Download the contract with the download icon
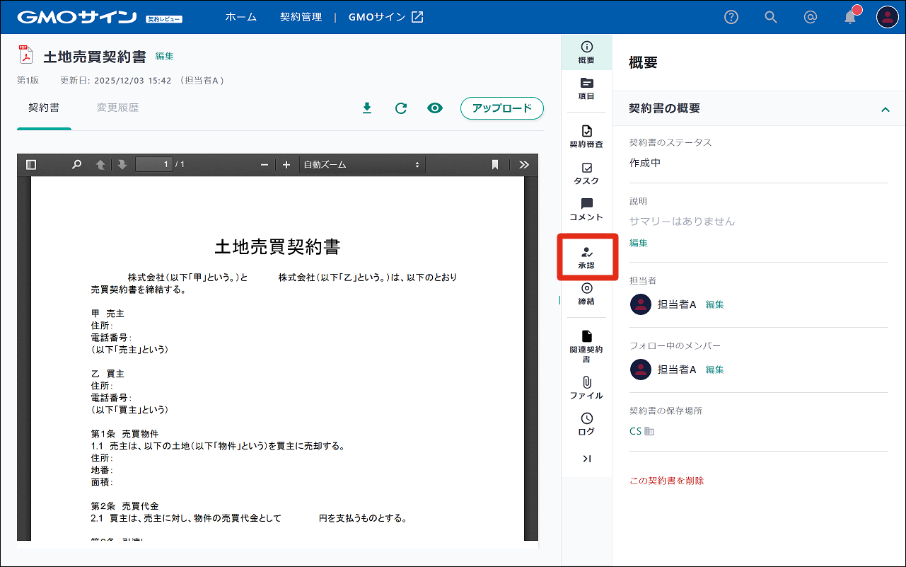The width and height of the screenshot is (906, 567). pos(366,108)
